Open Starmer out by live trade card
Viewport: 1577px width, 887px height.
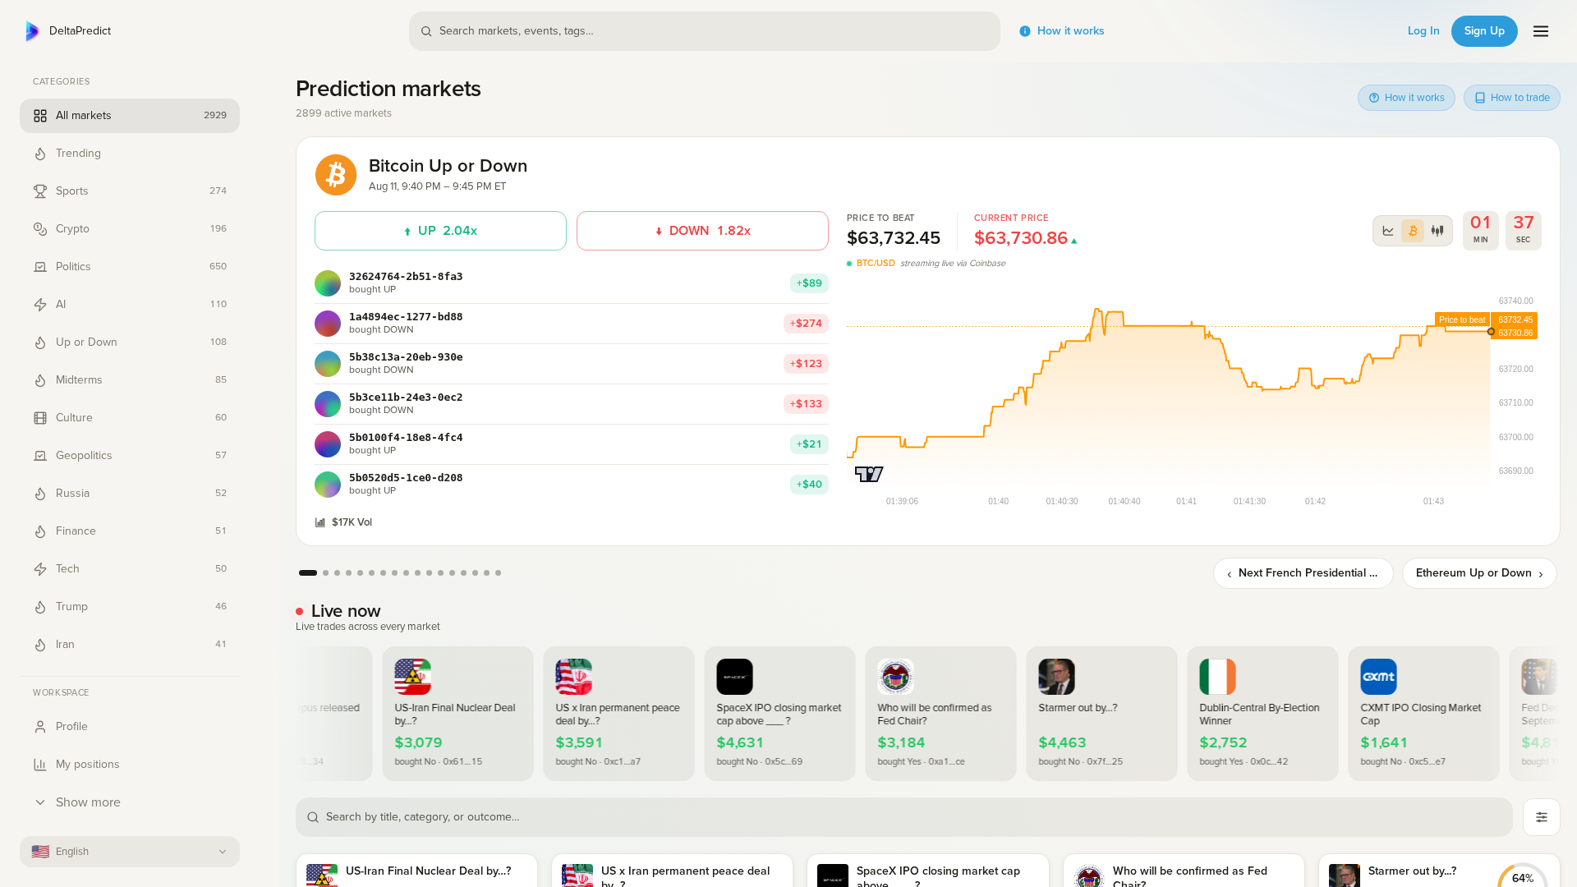pos(1101,714)
